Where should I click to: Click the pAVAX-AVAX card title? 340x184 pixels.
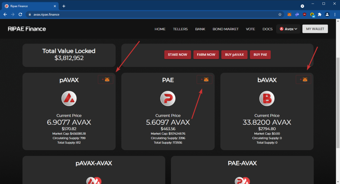[x=94, y=163]
